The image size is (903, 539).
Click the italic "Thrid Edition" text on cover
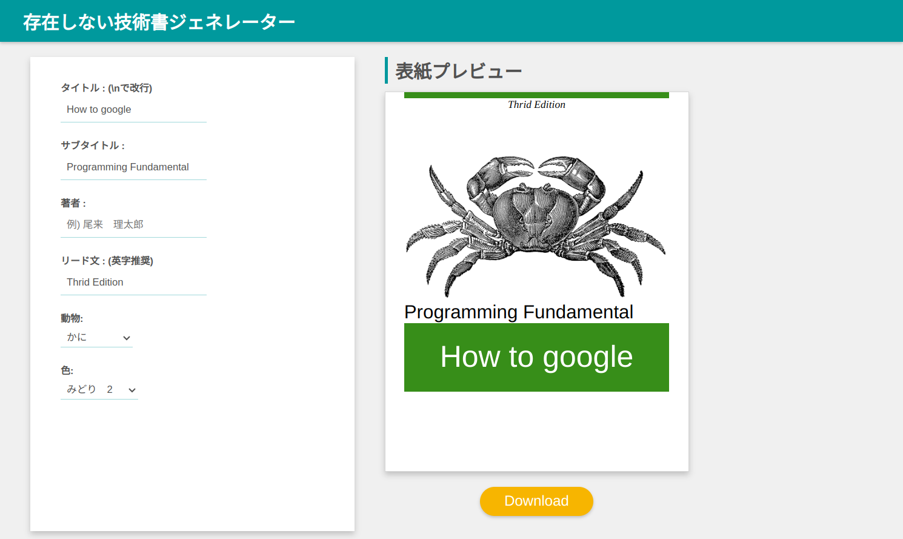tap(536, 104)
